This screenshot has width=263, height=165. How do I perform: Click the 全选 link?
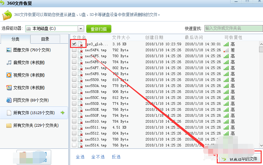pos(80,157)
